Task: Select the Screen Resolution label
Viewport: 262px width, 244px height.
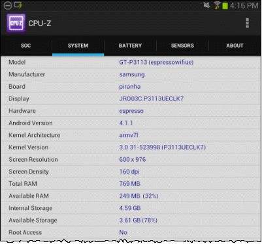Action: 33,160
